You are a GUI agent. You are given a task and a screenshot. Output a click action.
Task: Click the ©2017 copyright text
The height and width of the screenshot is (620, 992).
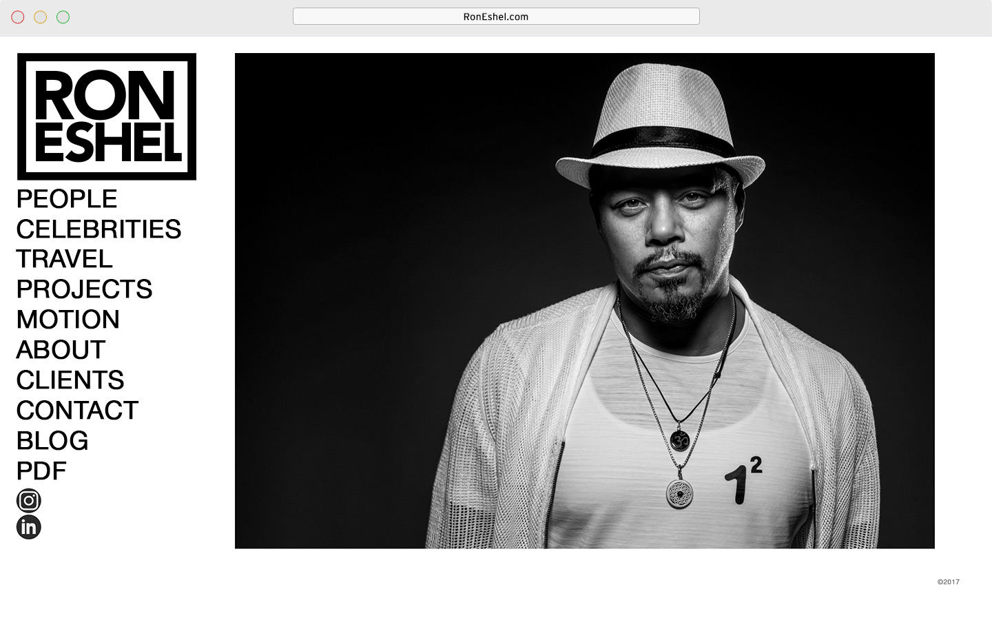949,582
